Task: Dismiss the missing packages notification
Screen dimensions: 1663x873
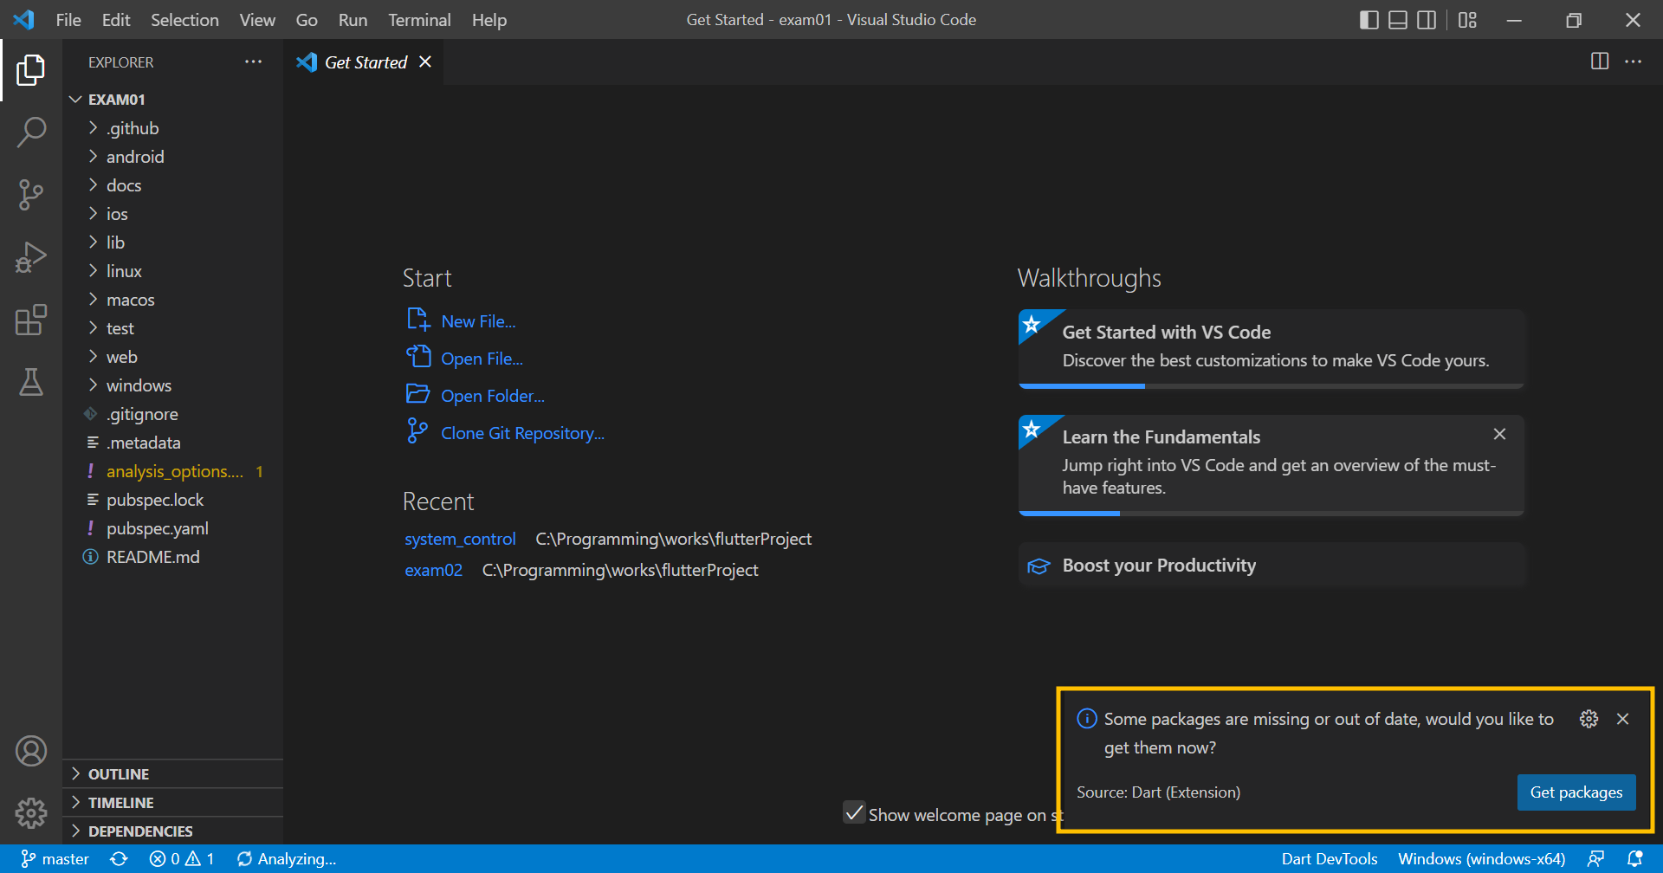Action: [1623, 719]
